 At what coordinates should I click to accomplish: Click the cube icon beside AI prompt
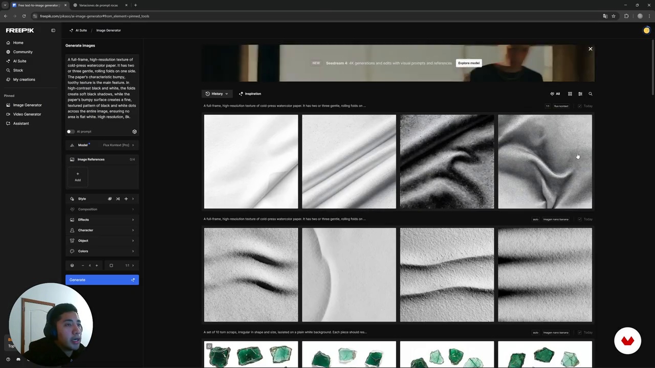[135, 131]
